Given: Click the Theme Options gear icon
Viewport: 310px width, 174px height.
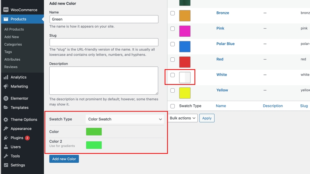Looking at the screenshot, I should pos(6,120).
